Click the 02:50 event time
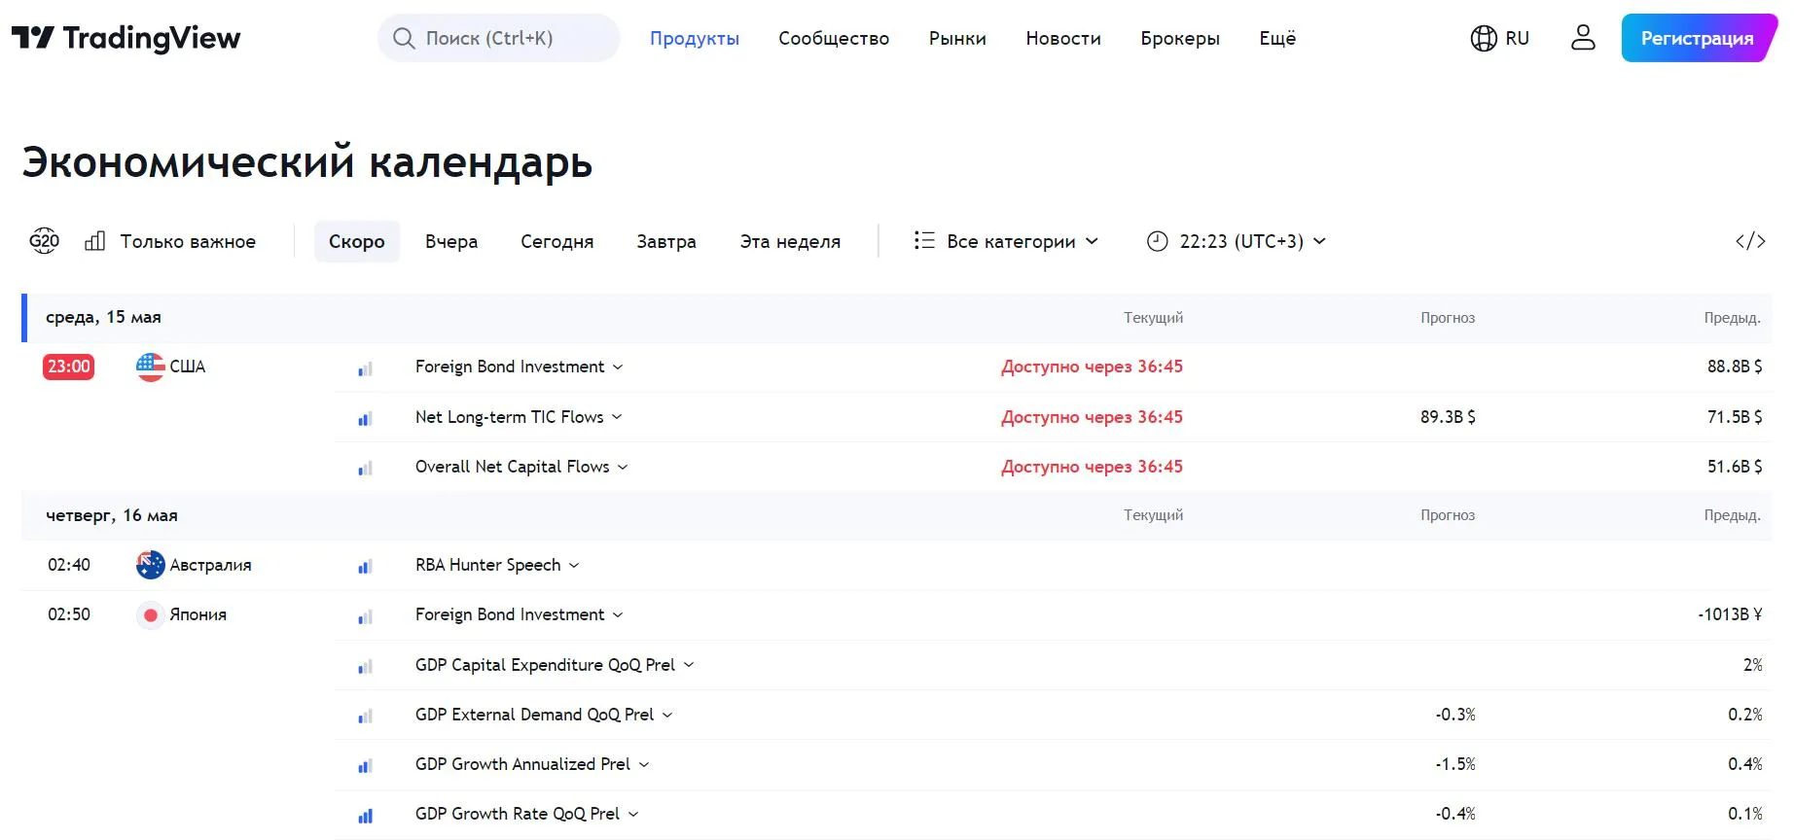1794x840 pixels. pos(69,614)
